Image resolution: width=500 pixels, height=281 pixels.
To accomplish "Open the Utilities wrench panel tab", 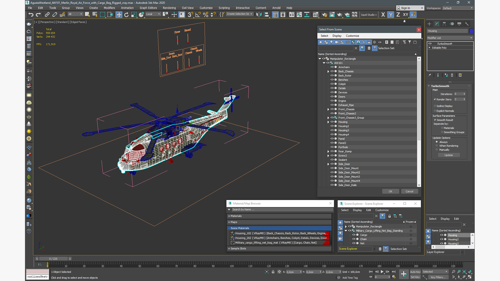I will pos(467,24).
